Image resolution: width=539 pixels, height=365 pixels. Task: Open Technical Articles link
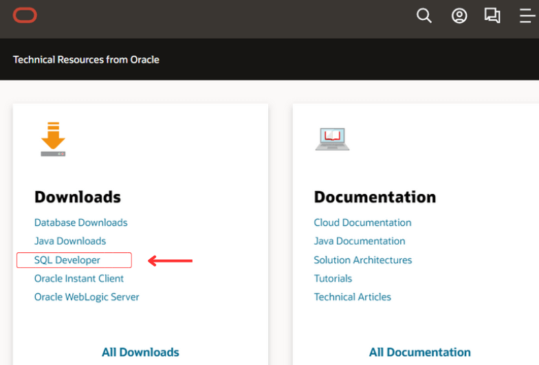click(x=352, y=297)
